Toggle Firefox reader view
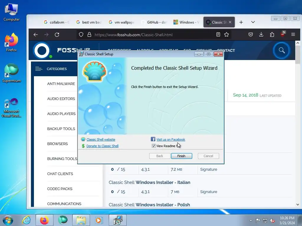This screenshot has height=226, width=302. (218, 35)
